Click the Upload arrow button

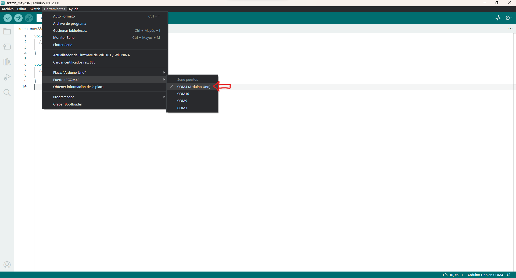18,18
